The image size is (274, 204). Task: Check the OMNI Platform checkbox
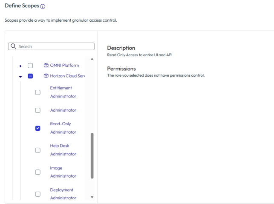(x=30, y=66)
